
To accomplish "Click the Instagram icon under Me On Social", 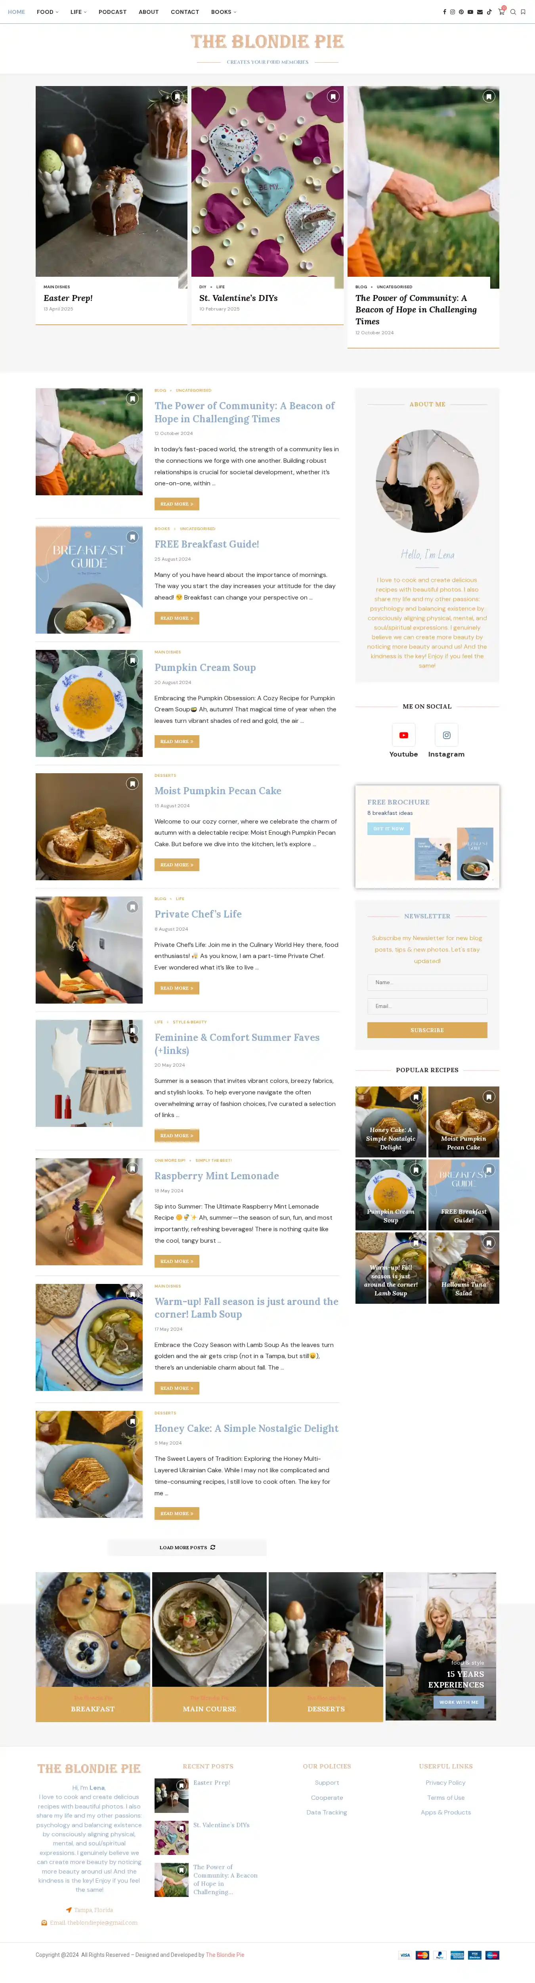I will pyautogui.click(x=447, y=735).
